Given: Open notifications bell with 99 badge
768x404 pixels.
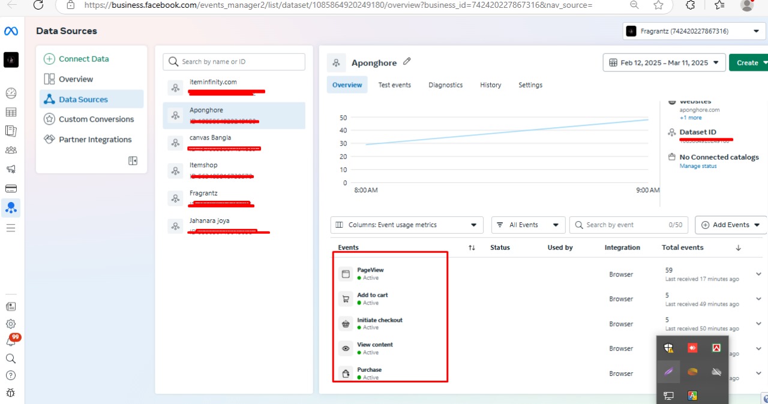Looking at the screenshot, I should click(11, 340).
